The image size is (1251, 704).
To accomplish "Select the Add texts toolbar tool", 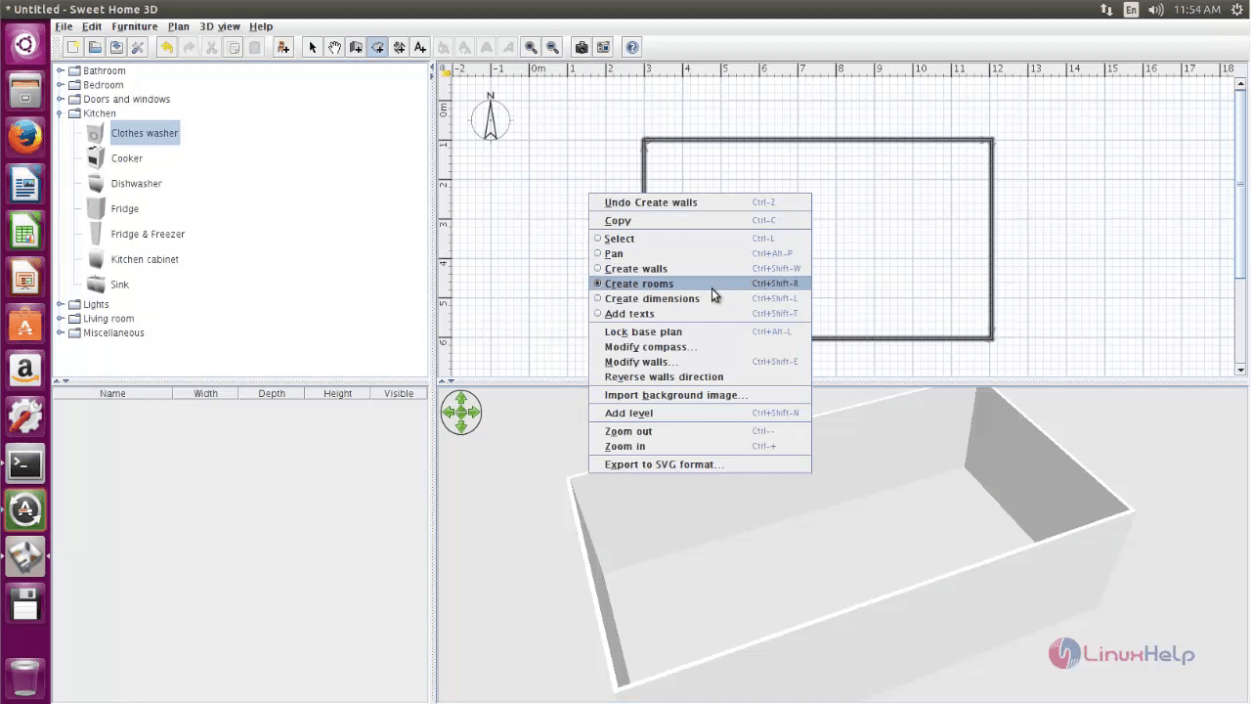I will pyautogui.click(x=420, y=47).
